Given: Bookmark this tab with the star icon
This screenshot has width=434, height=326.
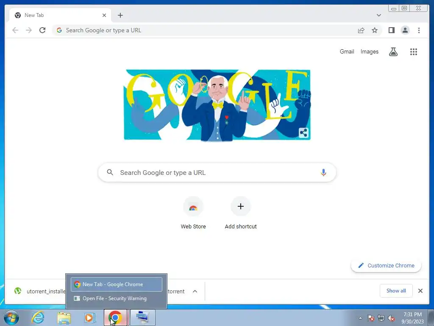Looking at the screenshot, I should pyautogui.click(x=375, y=30).
